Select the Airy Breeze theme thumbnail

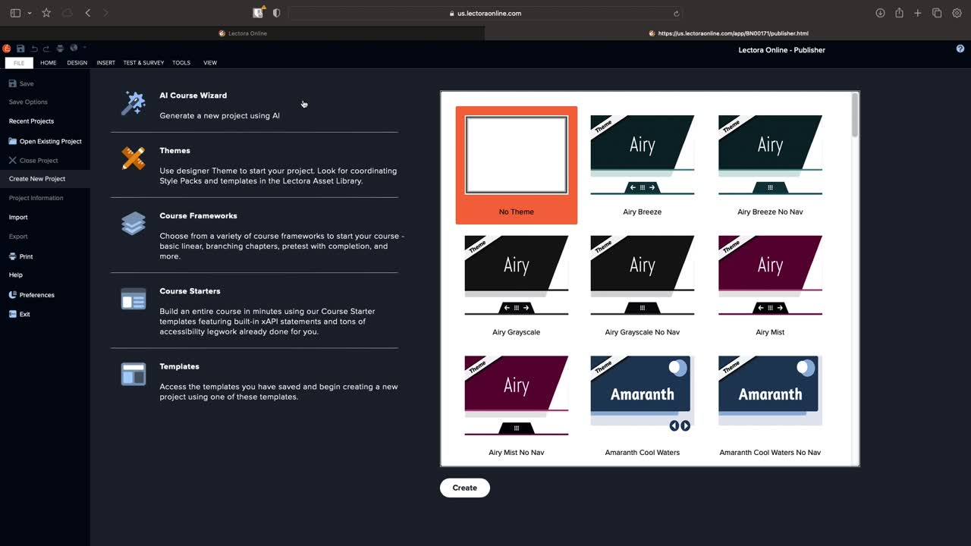click(x=643, y=155)
